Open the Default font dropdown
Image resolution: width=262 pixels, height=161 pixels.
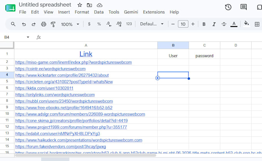click(152, 24)
